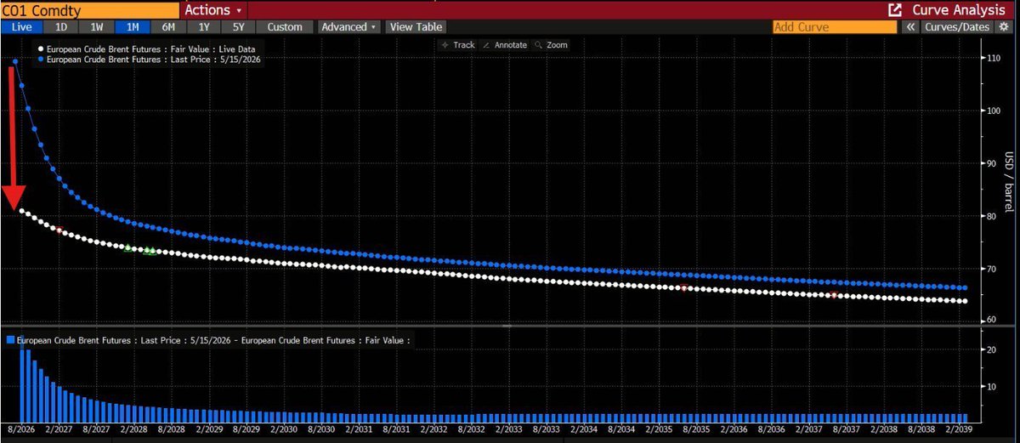1020x443 pixels.
Task: Select the 1W period tab
Action: (96, 26)
